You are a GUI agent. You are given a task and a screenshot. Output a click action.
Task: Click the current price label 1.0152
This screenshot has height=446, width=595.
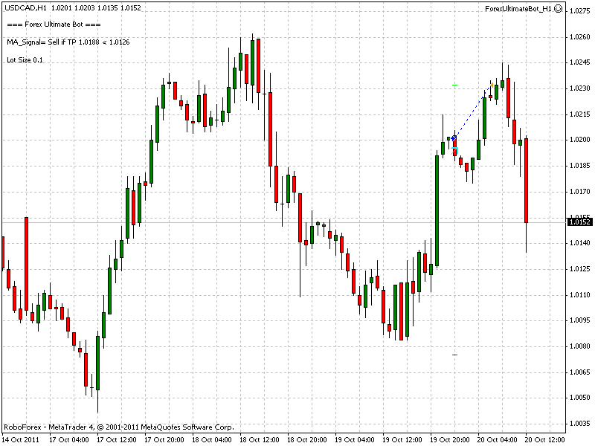(580, 222)
